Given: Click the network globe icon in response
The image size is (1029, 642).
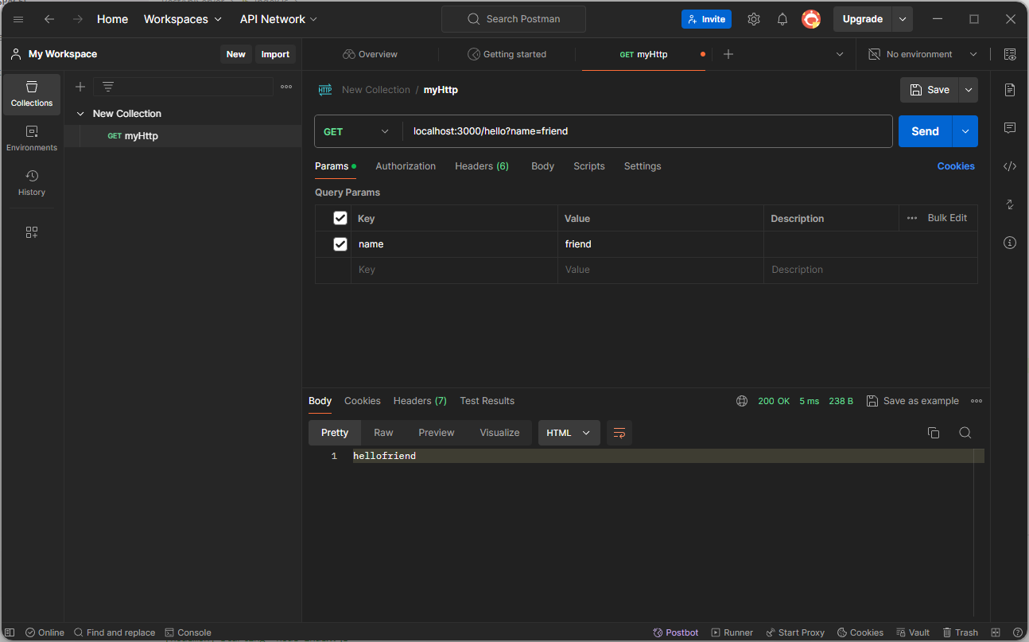Looking at the screenshot, I should coord(742,401).
